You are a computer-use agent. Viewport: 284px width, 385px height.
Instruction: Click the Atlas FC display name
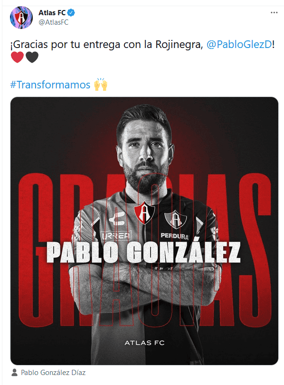52,12
